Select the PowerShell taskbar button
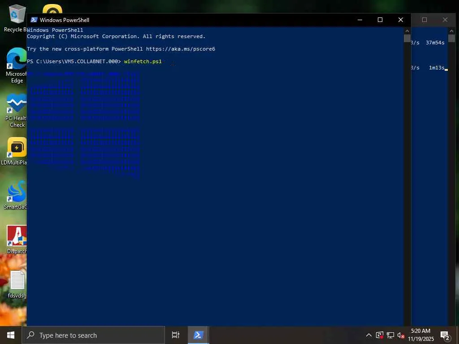 click(198, 335)
